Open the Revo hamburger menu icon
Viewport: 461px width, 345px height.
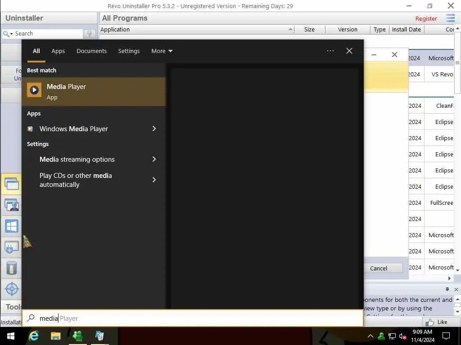[x=450, y=18]
